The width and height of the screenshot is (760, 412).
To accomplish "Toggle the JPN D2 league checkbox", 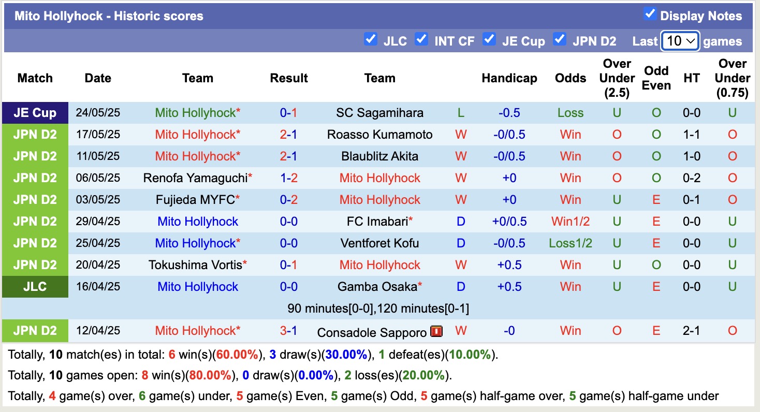I will click(559, 39).
